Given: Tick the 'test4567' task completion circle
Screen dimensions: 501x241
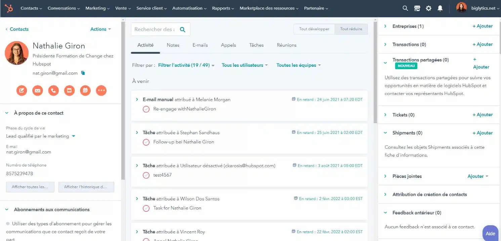Looking at the screenshot, I should pos(146,175).
